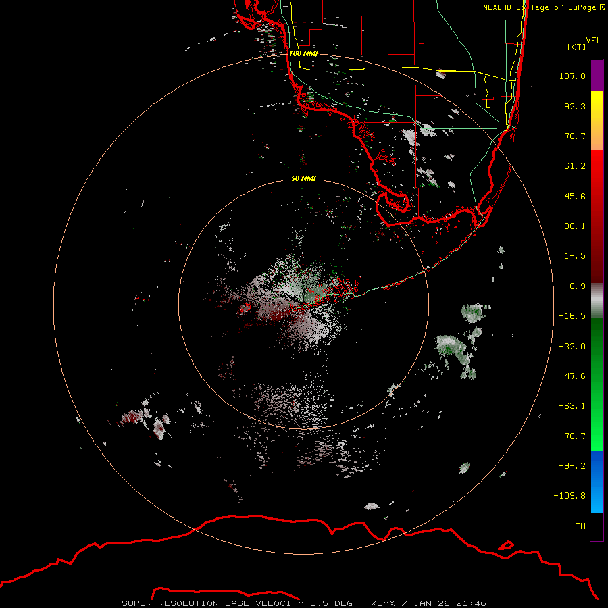The height and width of the screenshot is (608, 608).
Task: Select the 14.5 scale value
Action: (x=575, y=256)
